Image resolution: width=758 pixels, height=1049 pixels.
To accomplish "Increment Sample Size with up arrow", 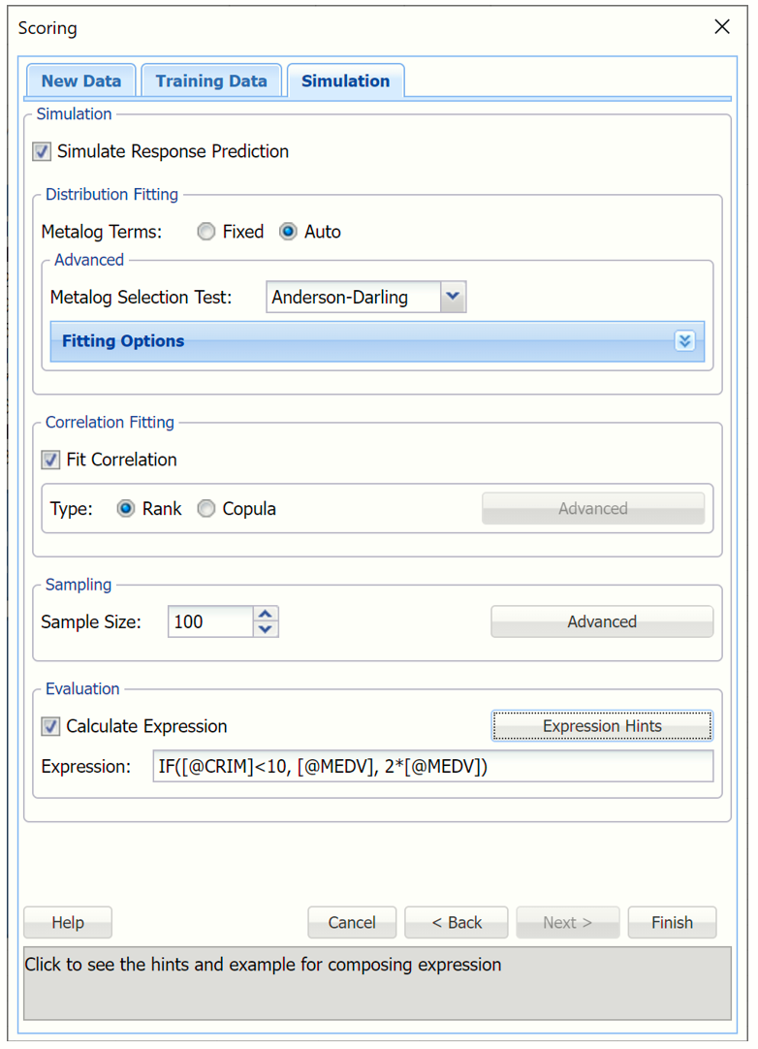I will click(265, 614).
